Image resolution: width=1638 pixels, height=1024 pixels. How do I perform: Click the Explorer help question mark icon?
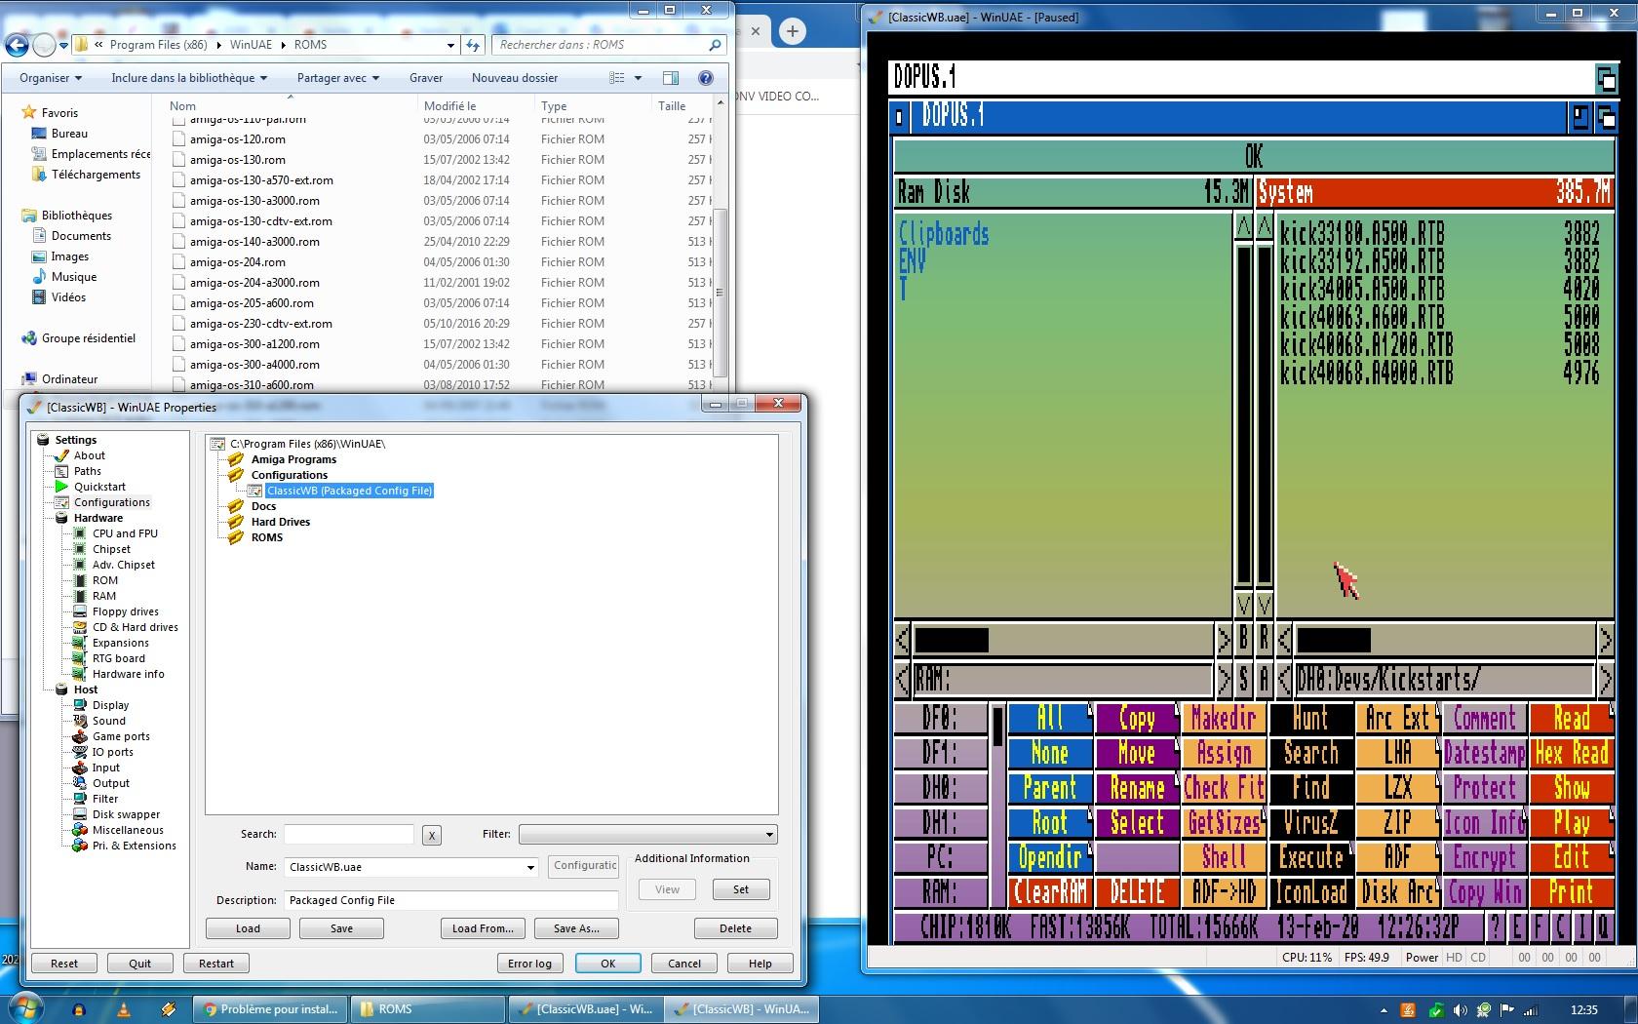click(x=706, y=78)
